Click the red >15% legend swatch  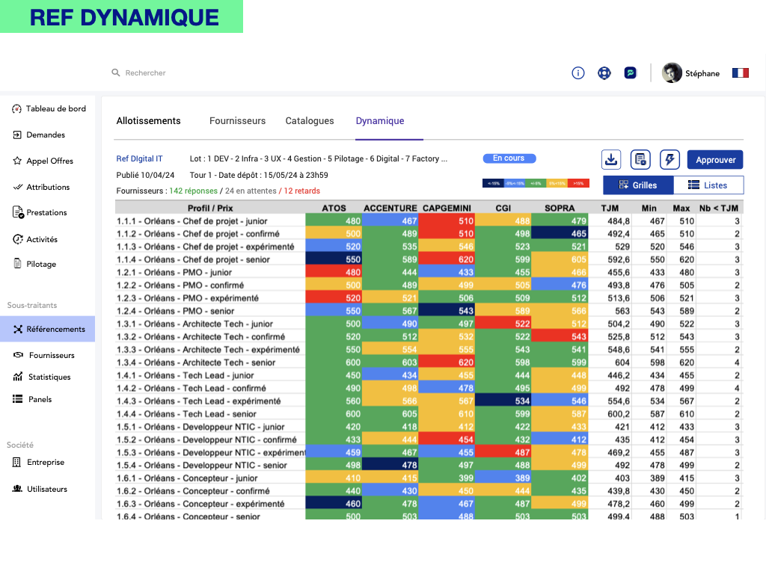tap(579, 184)
